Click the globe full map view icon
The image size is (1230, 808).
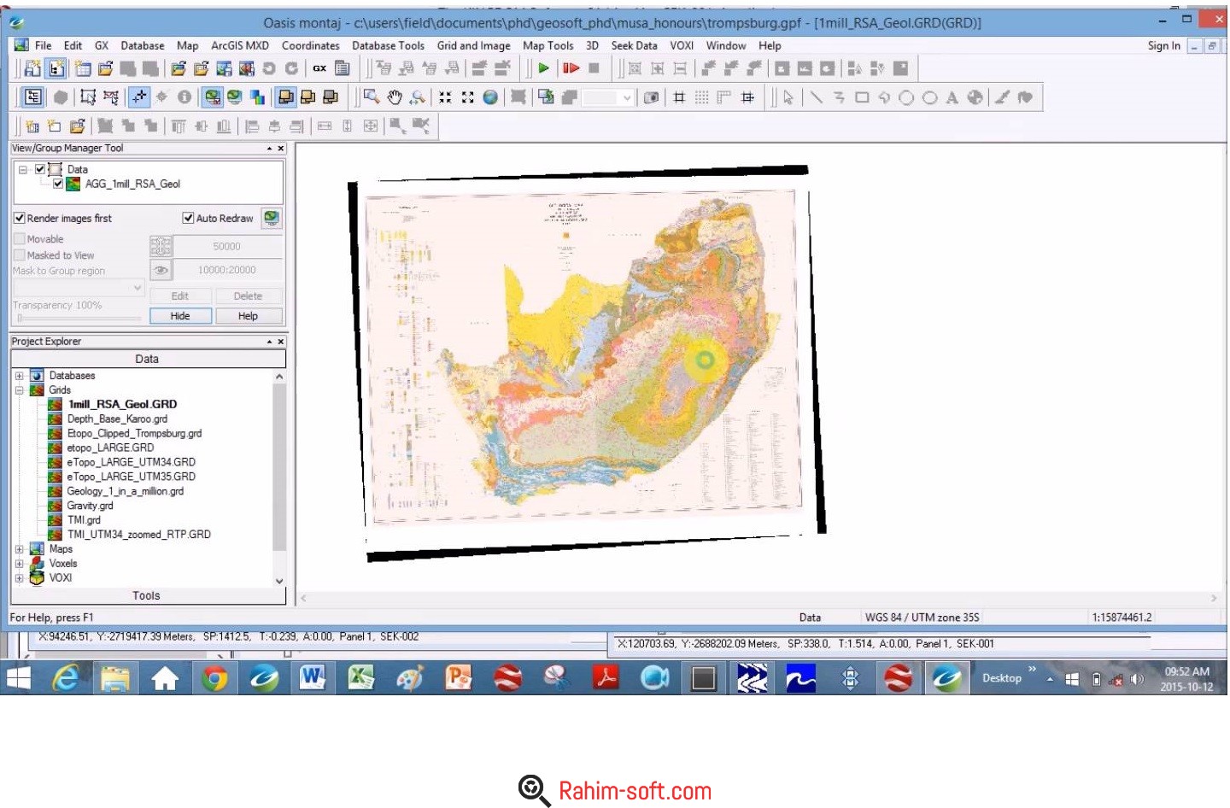pos(490,97)
